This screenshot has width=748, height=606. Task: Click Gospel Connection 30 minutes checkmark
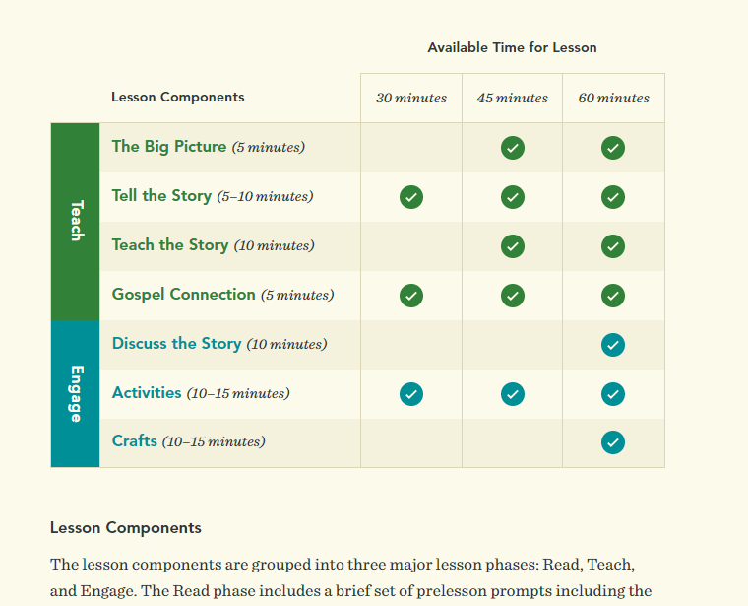411,296
